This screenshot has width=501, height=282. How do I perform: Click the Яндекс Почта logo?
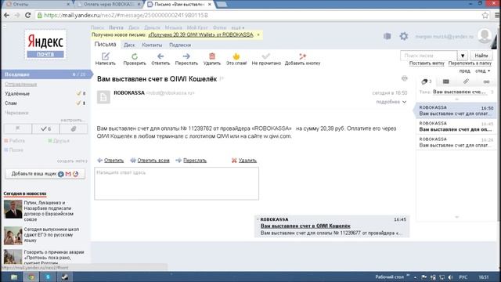click(x=45, y=45)
